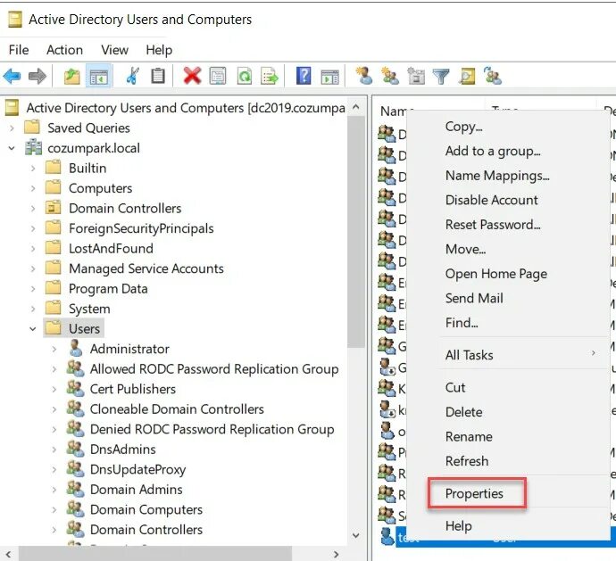Click the Find objects toolbar icon

tap(467, 76)
